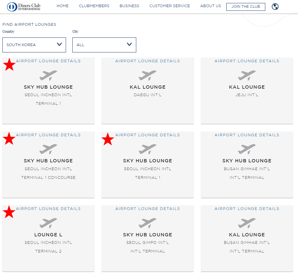Open Airport Lounge Details for Seoul Gimpo

(148, 208)
